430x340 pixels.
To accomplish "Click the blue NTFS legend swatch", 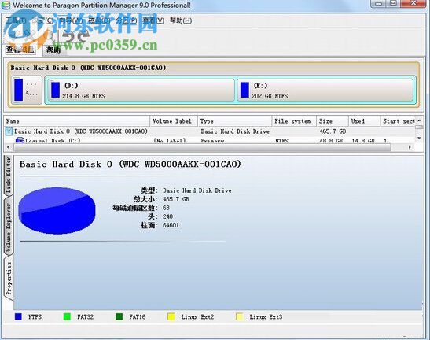I will pyautogui.click(x=18, y=316).
